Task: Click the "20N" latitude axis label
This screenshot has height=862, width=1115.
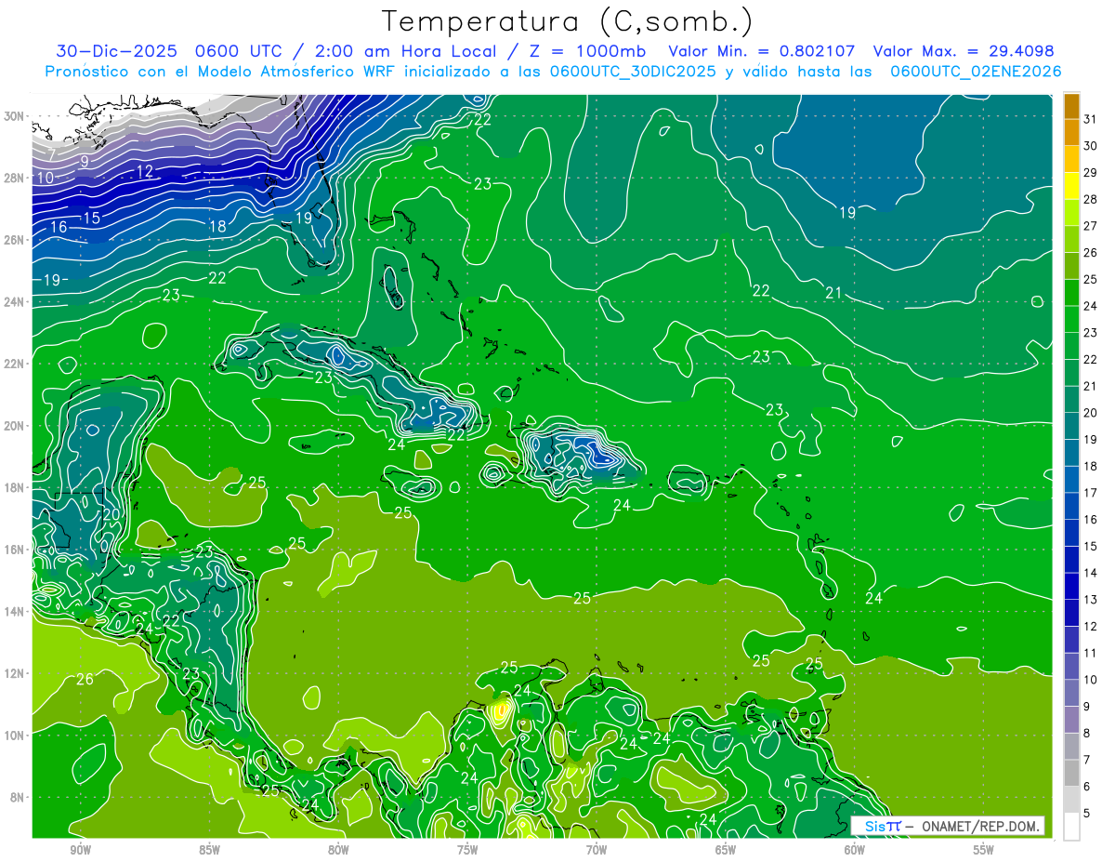Action: 15,426
